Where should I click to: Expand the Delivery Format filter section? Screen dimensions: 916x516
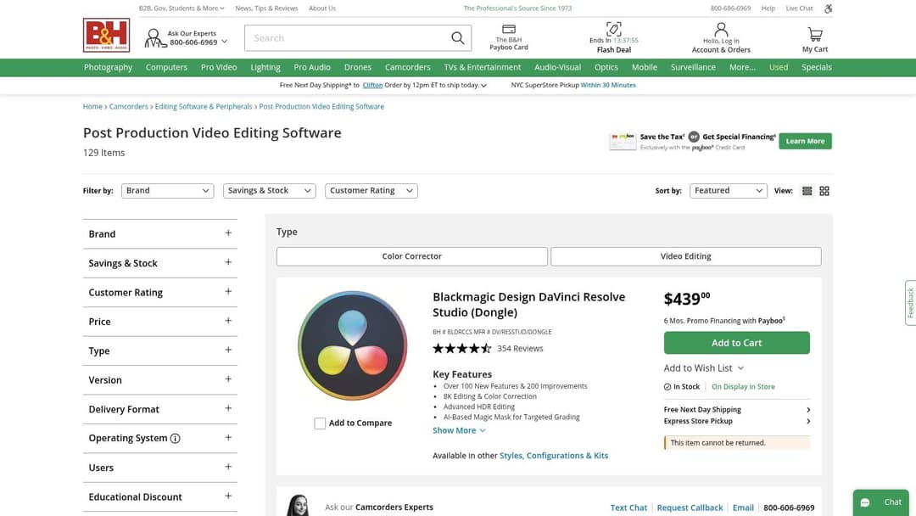point(160,409)
